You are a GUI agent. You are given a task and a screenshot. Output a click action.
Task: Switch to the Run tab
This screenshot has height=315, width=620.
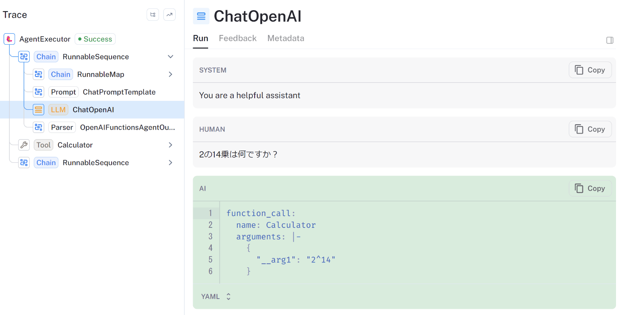point(201,38)
